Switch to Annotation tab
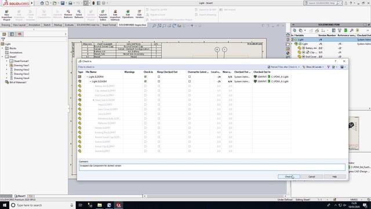Screen dimensions: 371x209 (34, 25)
